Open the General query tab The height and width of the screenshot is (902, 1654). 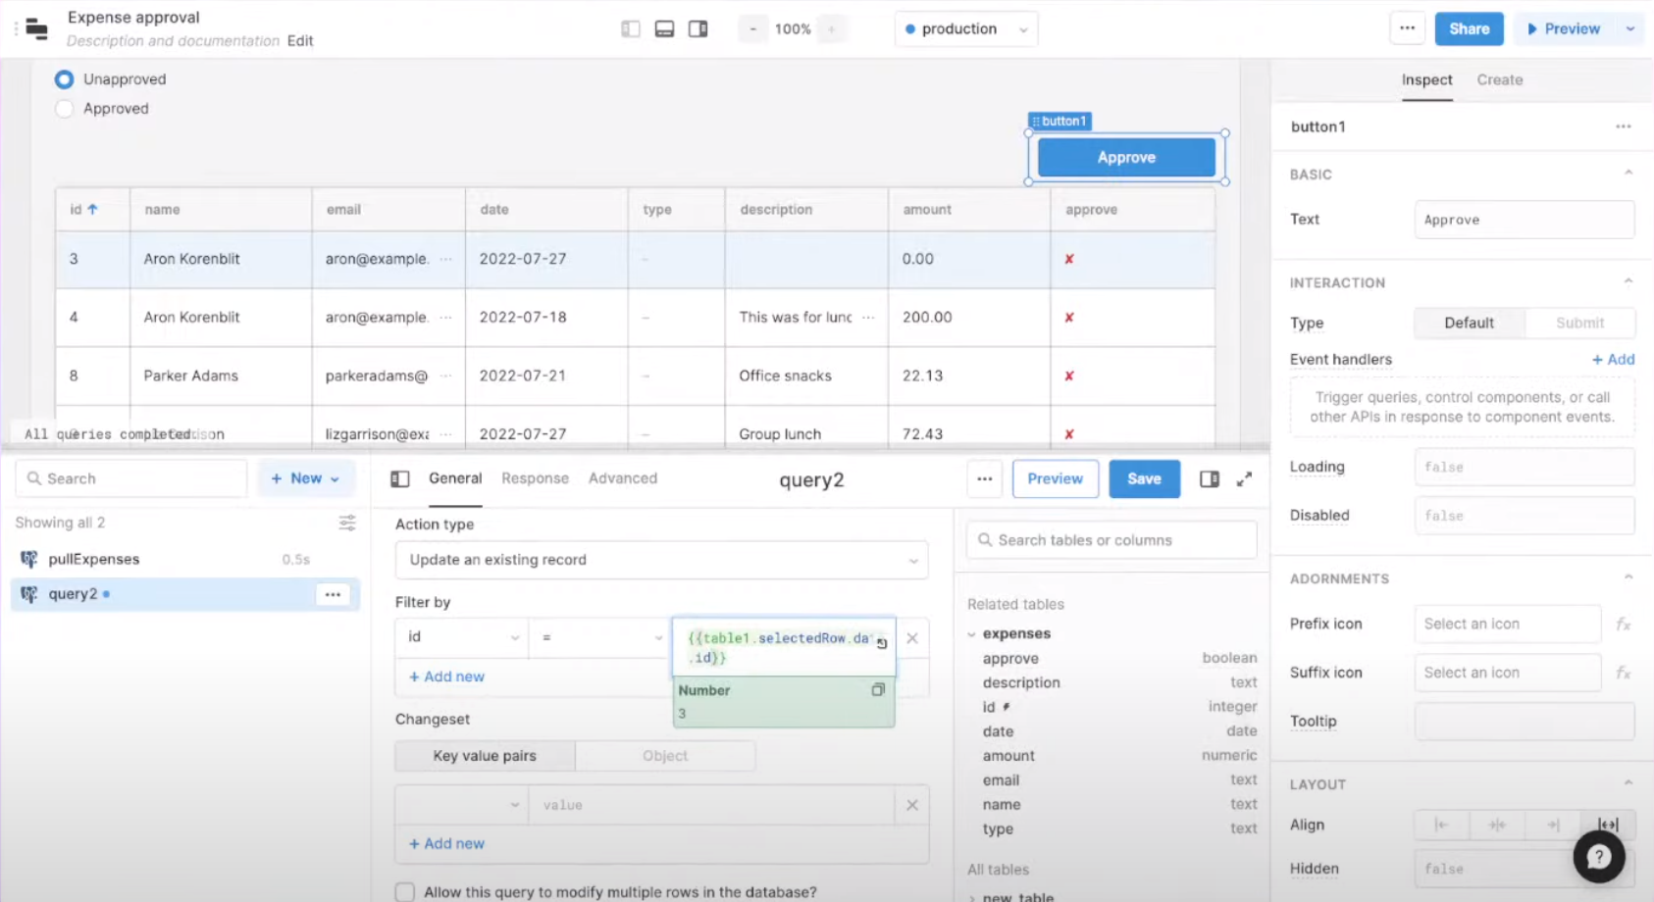[455, 478]
